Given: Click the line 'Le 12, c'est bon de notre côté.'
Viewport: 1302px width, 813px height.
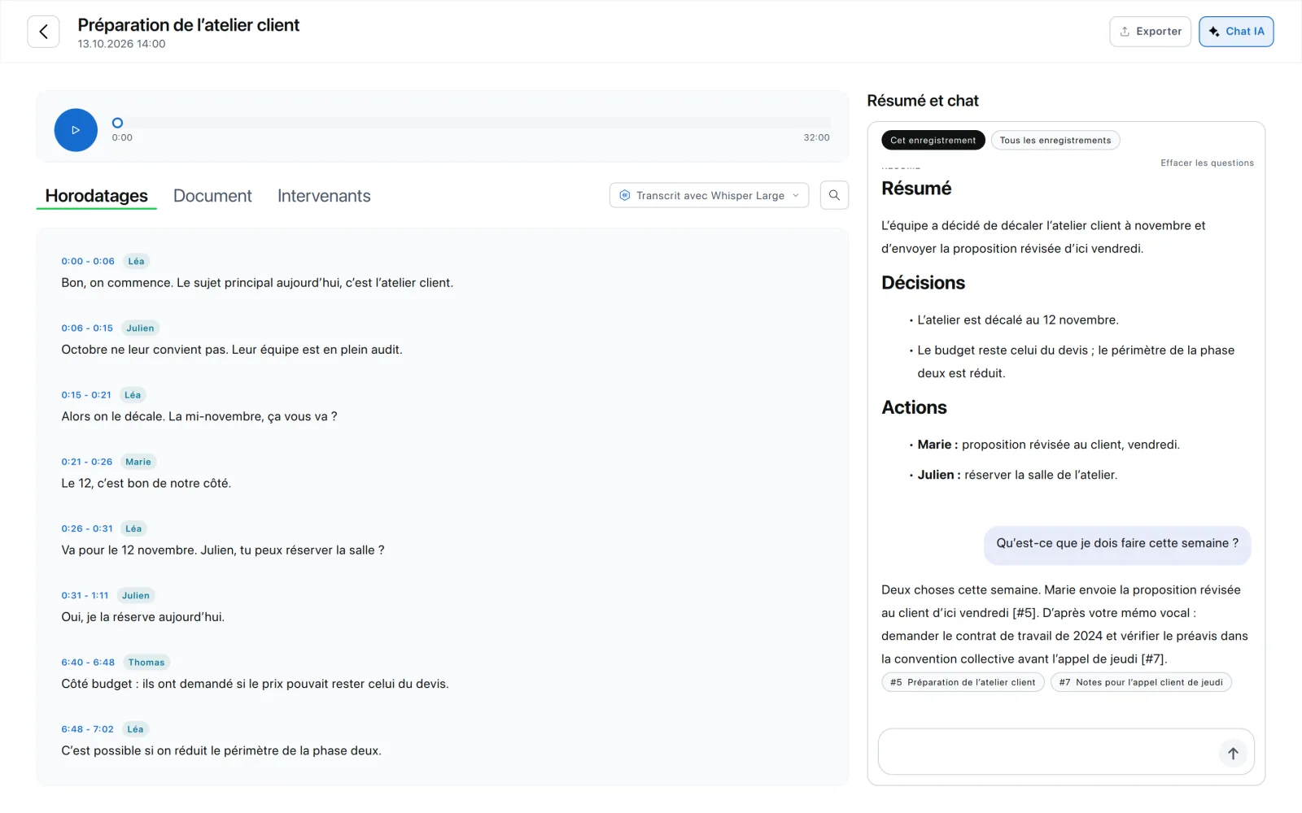Looking at the screenshot, I should point(146,483).
